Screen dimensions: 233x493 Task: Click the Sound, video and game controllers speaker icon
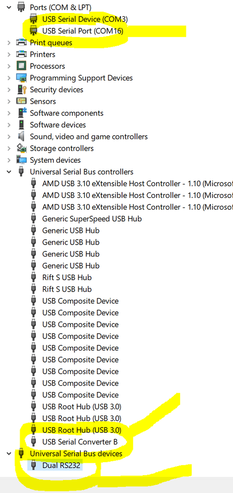[x=21, y=136]
